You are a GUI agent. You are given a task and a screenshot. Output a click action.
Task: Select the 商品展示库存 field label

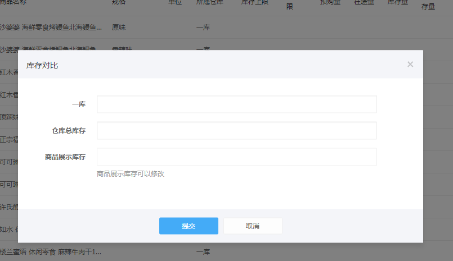click(x=65, y=157)
